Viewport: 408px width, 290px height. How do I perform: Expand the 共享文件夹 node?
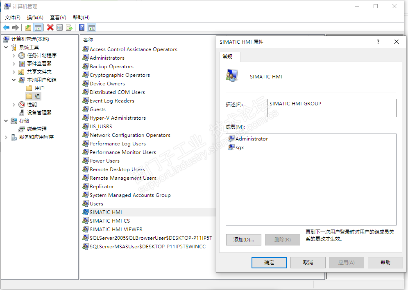pos(14,72)
